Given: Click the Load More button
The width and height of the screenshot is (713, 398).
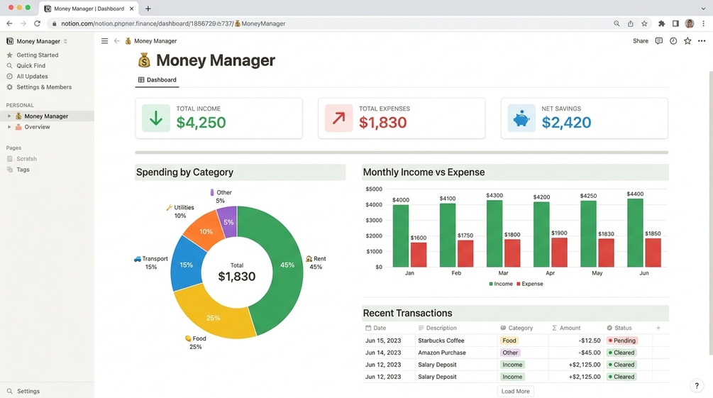Looking at the screenshot, I should tap(515, 391).
